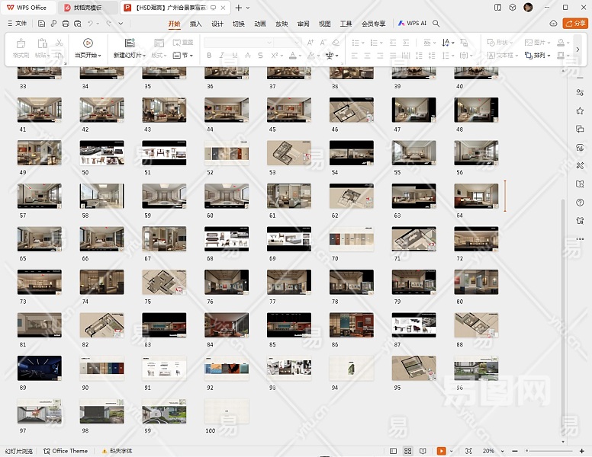The image size is (592, 457).
Task: Switch to slide sorter view in status bar
Action: (x=408, y=451)
